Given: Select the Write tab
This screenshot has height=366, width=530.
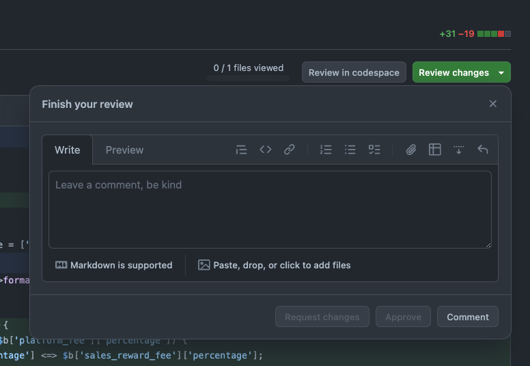Looking at the screenshot, I should (67, 150).
